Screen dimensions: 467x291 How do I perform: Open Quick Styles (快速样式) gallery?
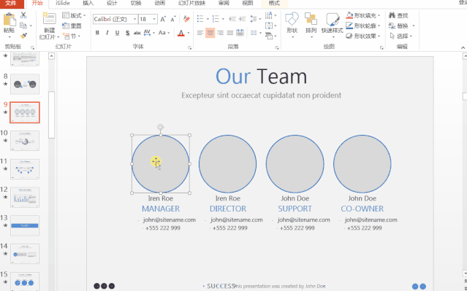tap(333, 26)
